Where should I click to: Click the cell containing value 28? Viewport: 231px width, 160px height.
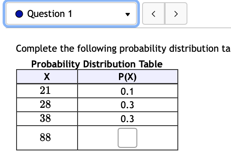[47, 105]
